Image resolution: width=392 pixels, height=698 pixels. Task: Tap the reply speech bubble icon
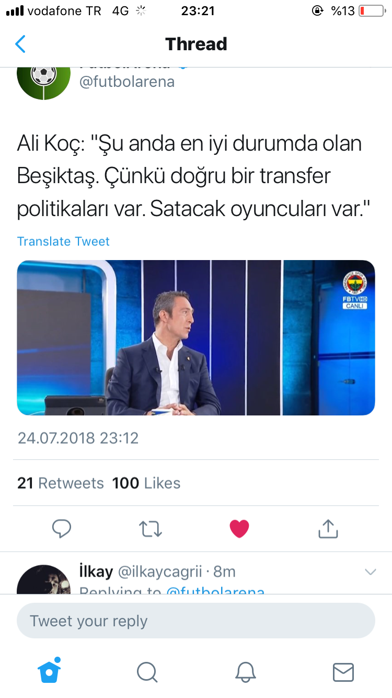[62, 528]
